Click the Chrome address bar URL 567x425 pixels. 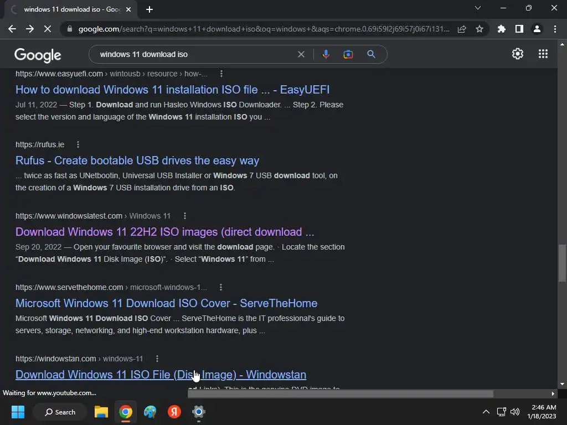point(264,29)
